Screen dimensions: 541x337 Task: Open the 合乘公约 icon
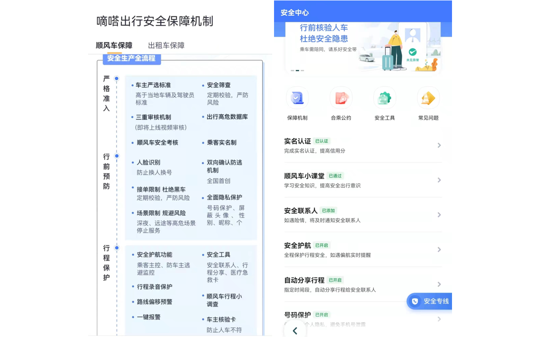341,98
